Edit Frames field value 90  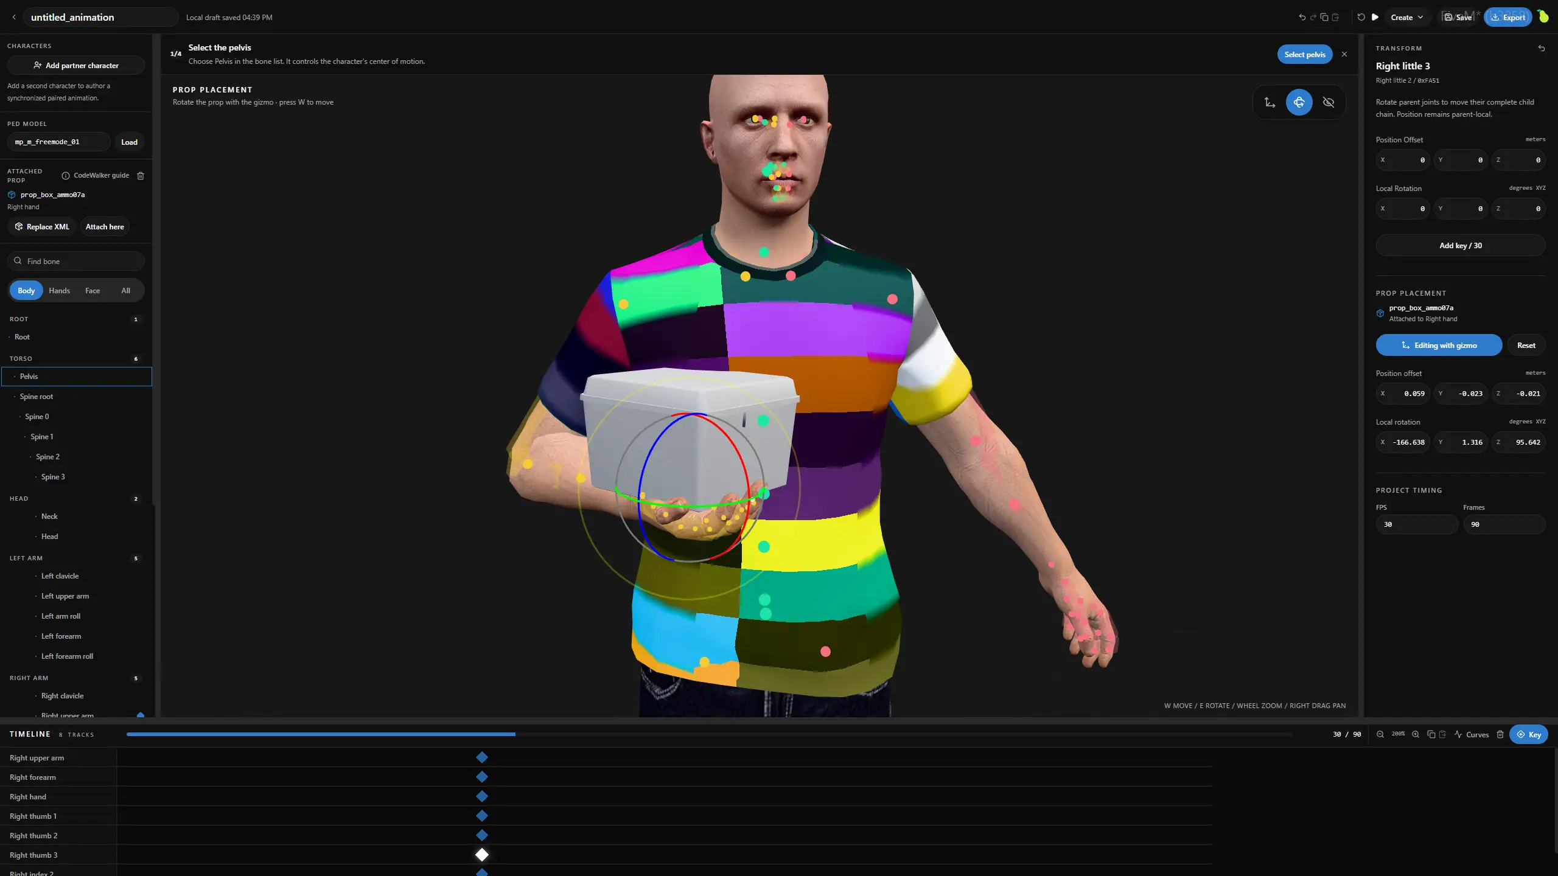[1504, 524]
